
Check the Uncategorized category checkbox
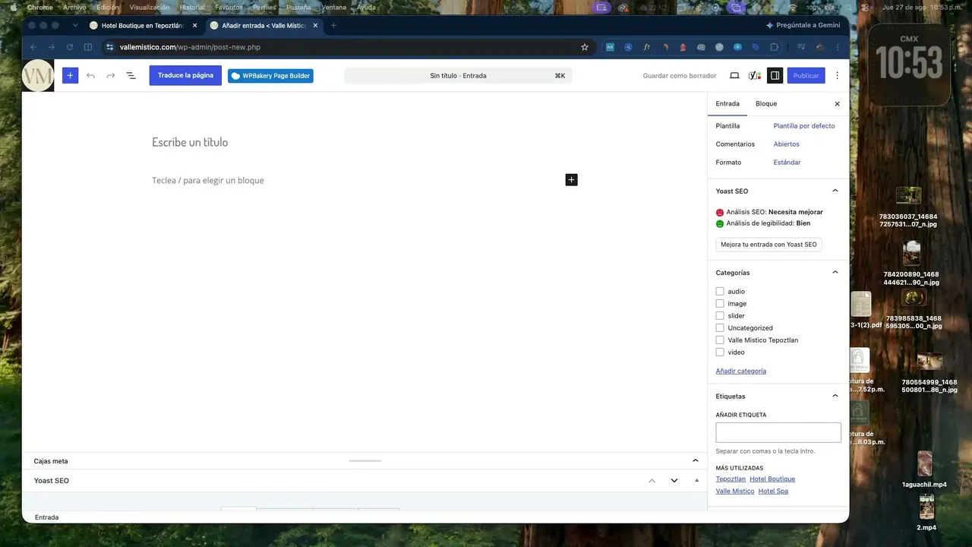(720, 328)
